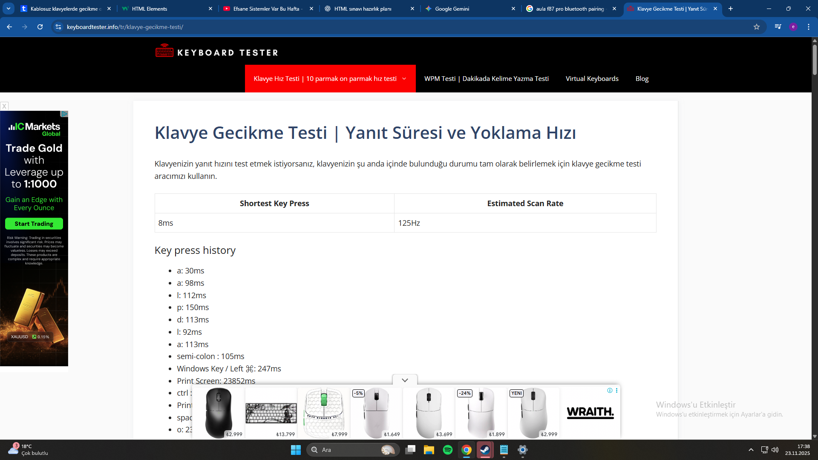Viewport: 818px width, 460px height.
Task: Click history entry 'p: 150ms'
Action: click(193, 307)
